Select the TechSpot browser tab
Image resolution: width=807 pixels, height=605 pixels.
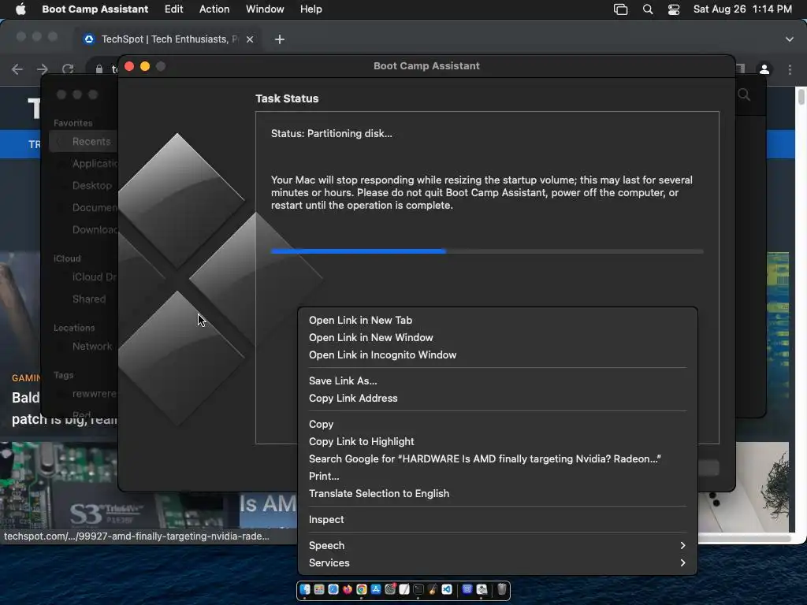coord(168,39)
